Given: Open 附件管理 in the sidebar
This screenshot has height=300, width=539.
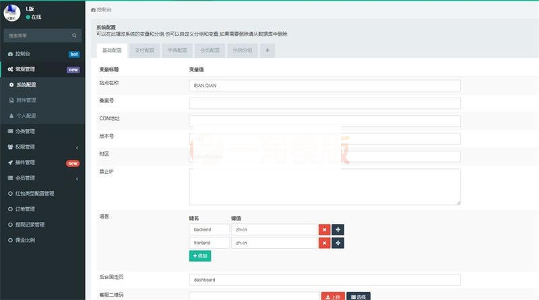Looking at the screenshot, I should [x=26, y=100].
